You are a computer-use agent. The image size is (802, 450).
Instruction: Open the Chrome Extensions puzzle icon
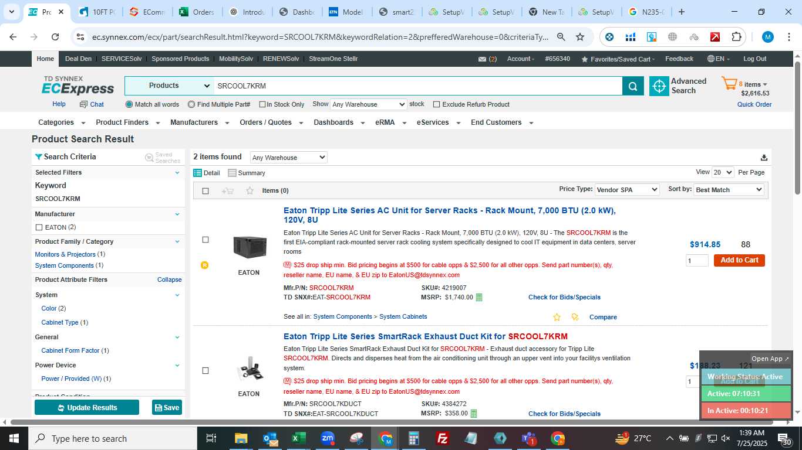[x=736, y=37]
